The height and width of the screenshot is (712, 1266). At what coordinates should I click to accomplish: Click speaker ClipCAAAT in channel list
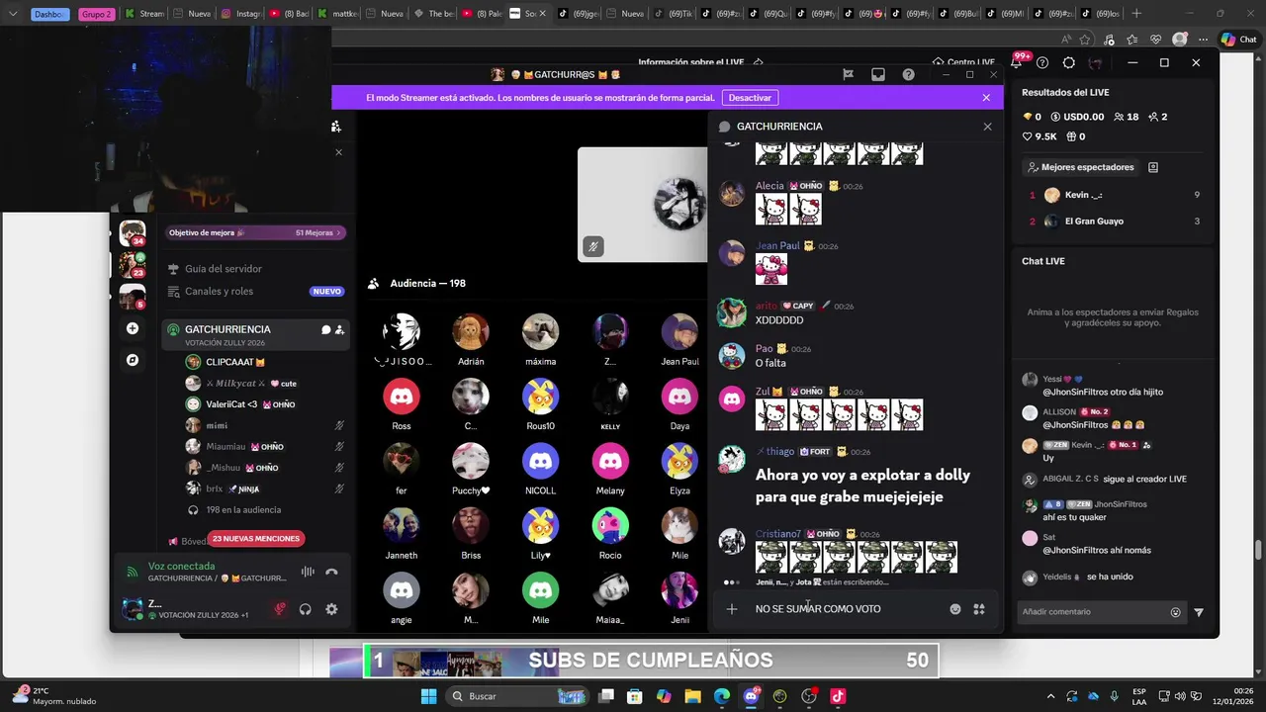[x=235, y=363]
